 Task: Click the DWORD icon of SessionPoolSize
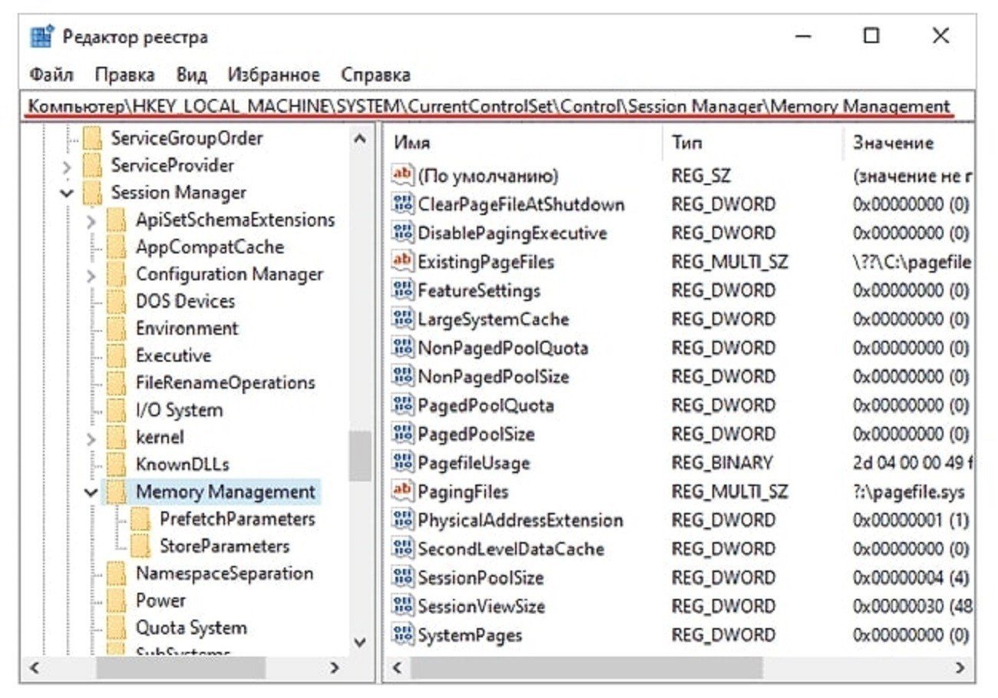(x=402, y=577)
